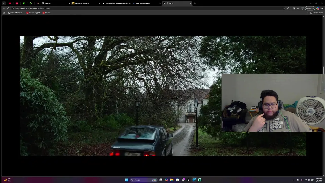
Task: Open Microsoft Store on the taskbar
Action: click(x=177, y=180)
